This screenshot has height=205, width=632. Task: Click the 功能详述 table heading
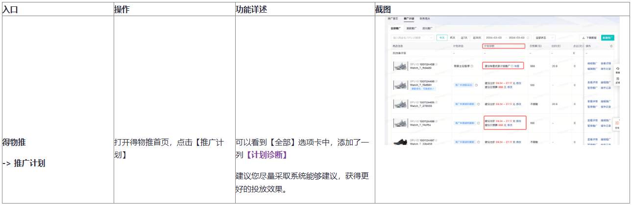click(251, 9)
